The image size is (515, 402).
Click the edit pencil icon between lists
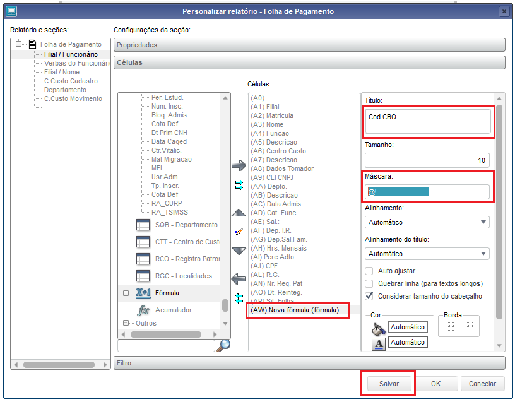pos(239,232)
